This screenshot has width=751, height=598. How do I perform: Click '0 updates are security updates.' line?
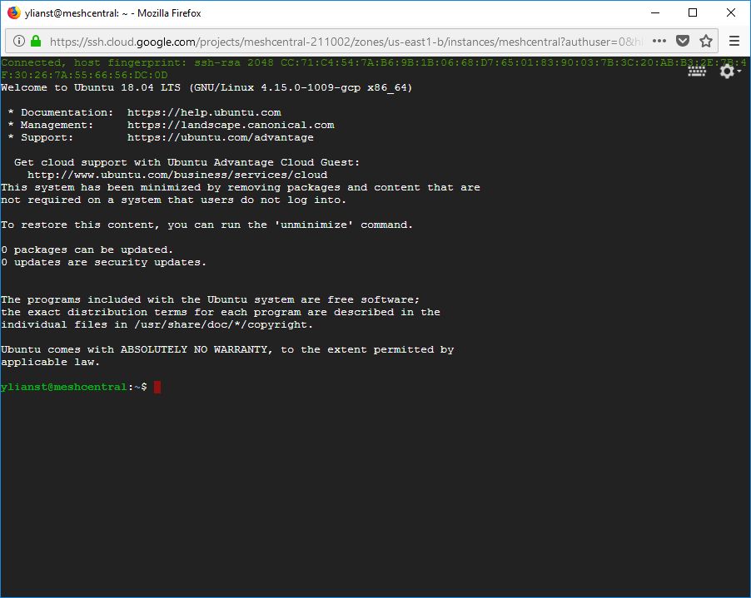(x=103, y=262)
